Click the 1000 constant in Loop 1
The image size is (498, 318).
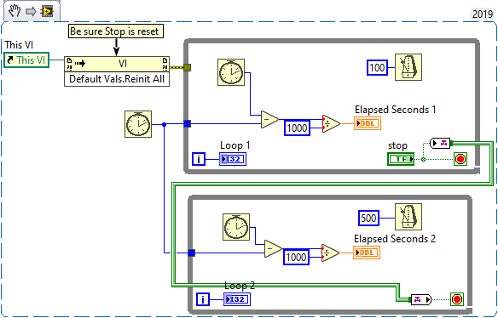(297, 128)
